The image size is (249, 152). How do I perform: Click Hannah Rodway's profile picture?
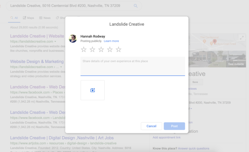click(73, 39)
